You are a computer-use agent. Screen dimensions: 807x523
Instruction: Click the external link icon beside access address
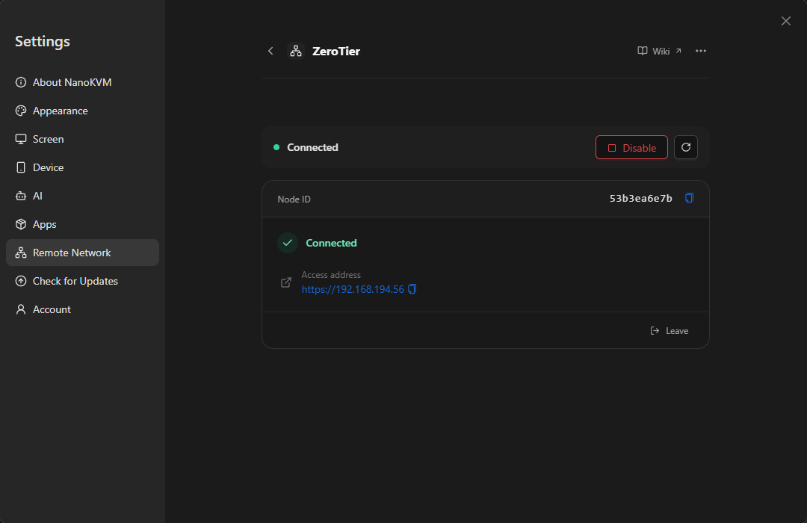coord(286,282)
